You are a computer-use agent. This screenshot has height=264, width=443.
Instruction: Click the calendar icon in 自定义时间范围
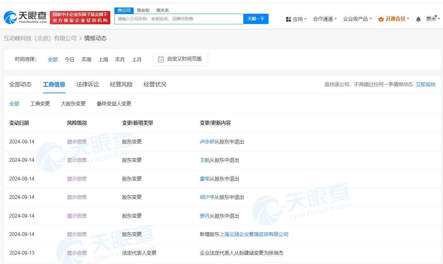click(x=160, y=59)
